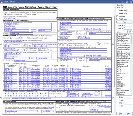Click the PriInsElectID field on form
Screen dimensions: 133x116
(x=22, y=34)
